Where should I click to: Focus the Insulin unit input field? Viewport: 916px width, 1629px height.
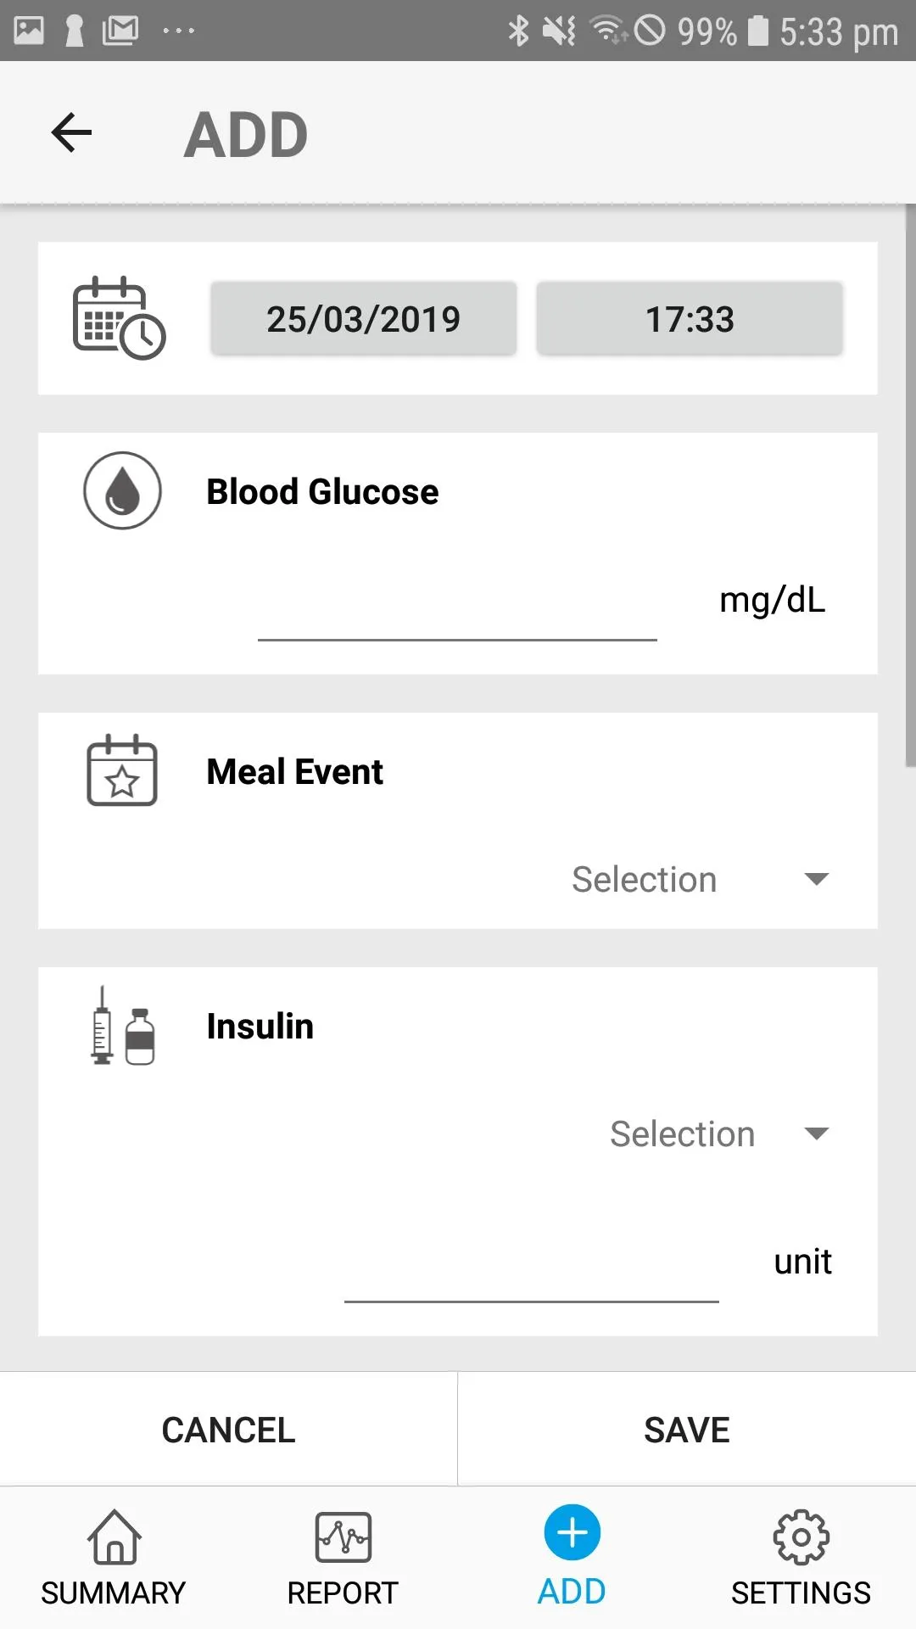click(531, 1274)
